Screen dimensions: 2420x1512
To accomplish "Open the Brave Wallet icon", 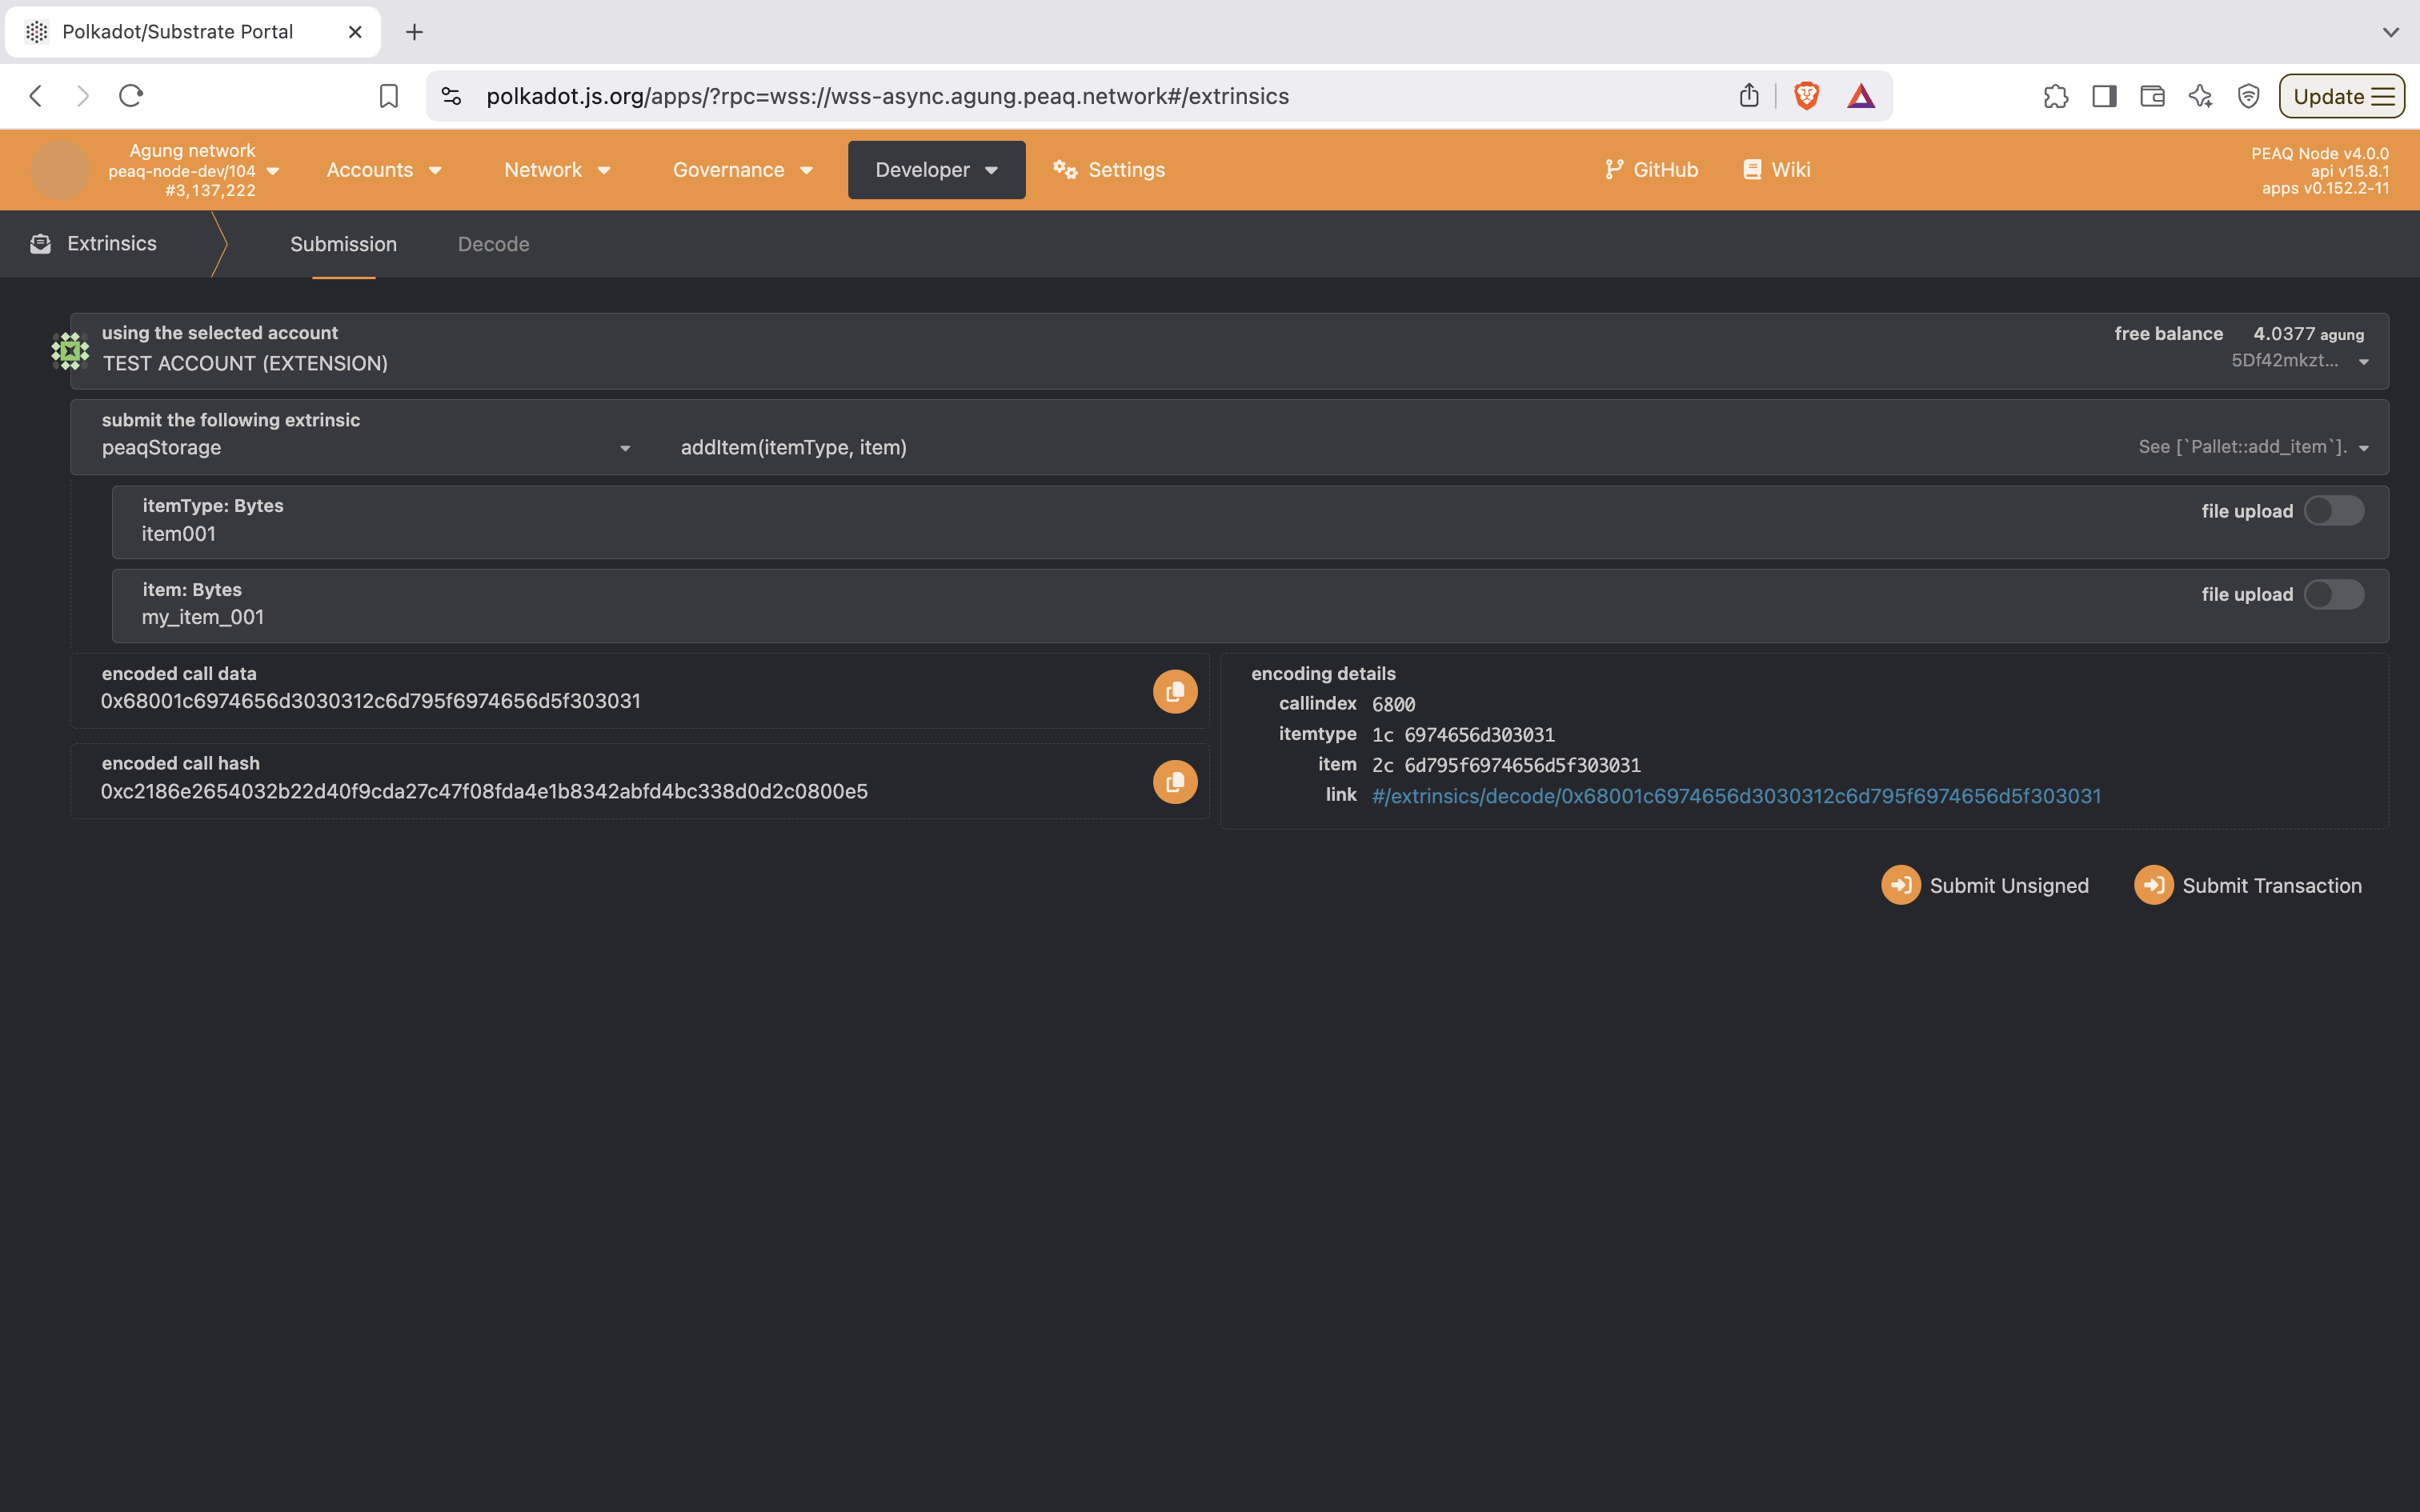I will [x=2152, y=96].
